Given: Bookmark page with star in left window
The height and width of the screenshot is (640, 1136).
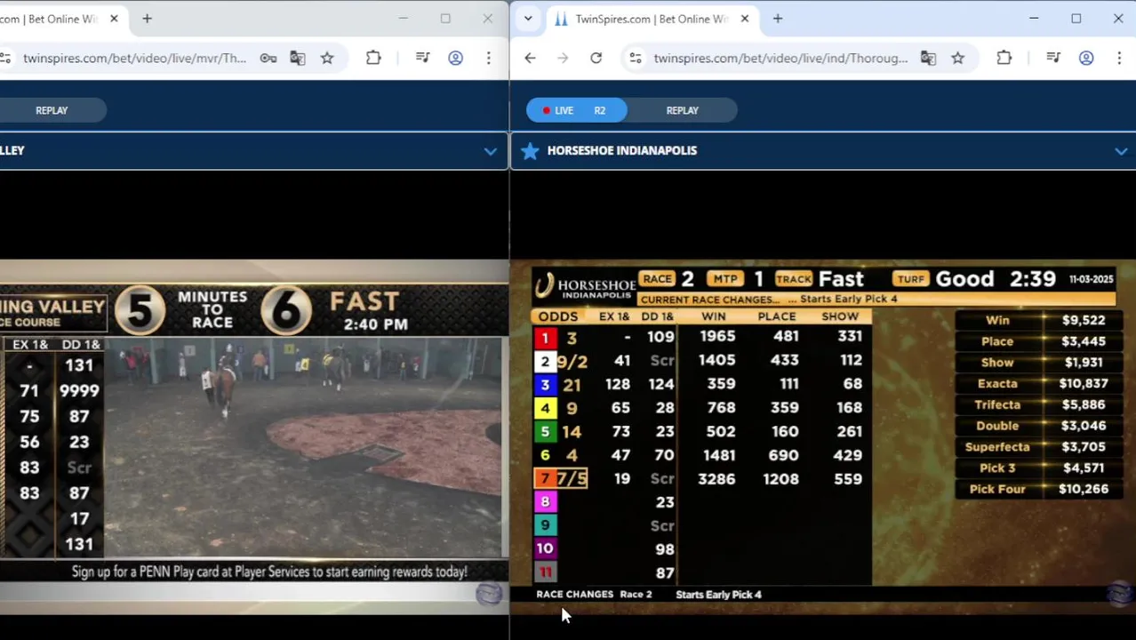Looking at the screenshot, I should click(x=327, y=58).
